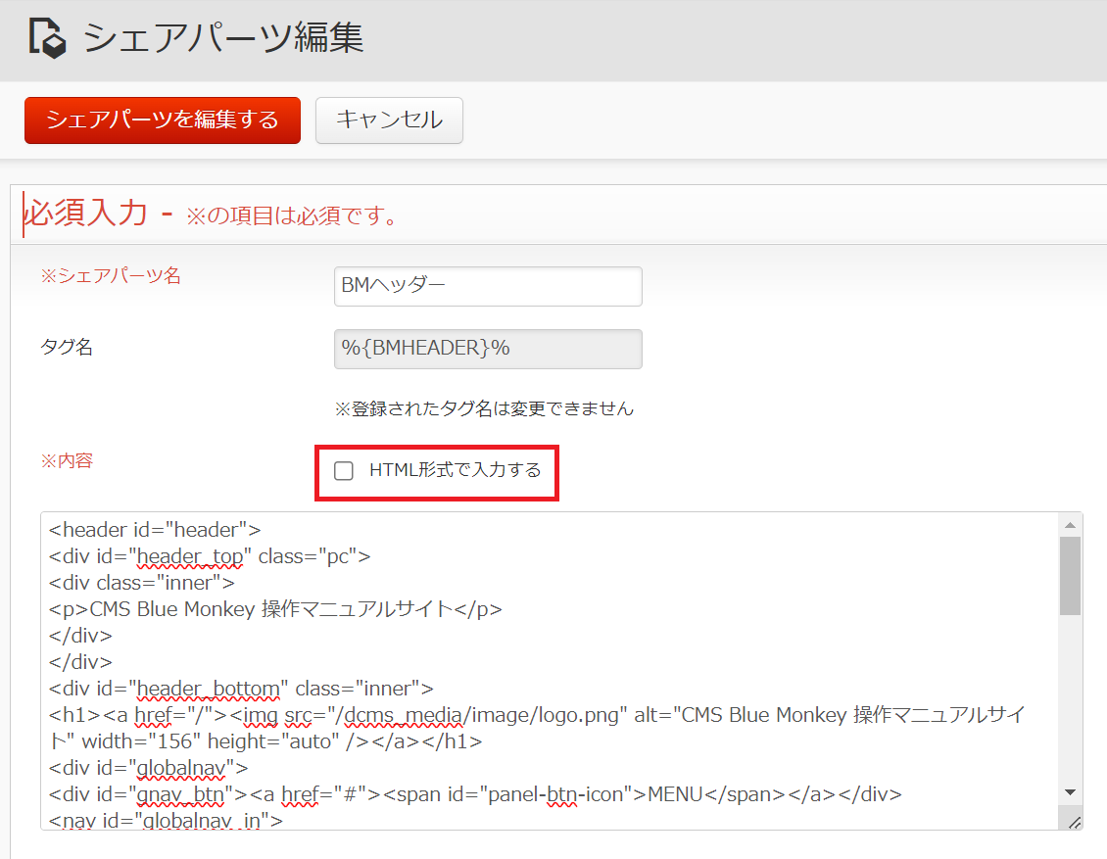
Task: Click inside the HTML content textarea
Action: [x=551, y=671]
